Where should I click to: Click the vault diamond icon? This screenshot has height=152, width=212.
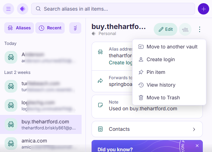23,9
